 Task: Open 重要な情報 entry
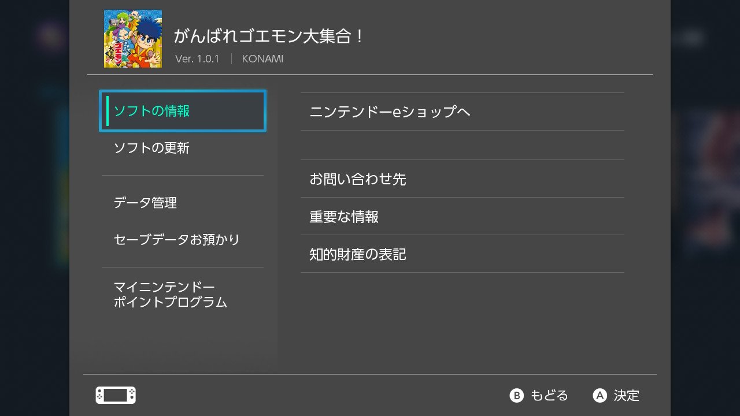(x=462, y=216)
